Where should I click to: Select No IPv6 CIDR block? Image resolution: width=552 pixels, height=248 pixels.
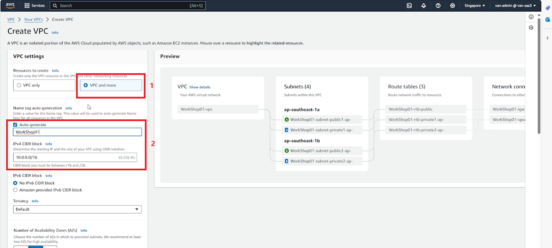click(15, 183)
